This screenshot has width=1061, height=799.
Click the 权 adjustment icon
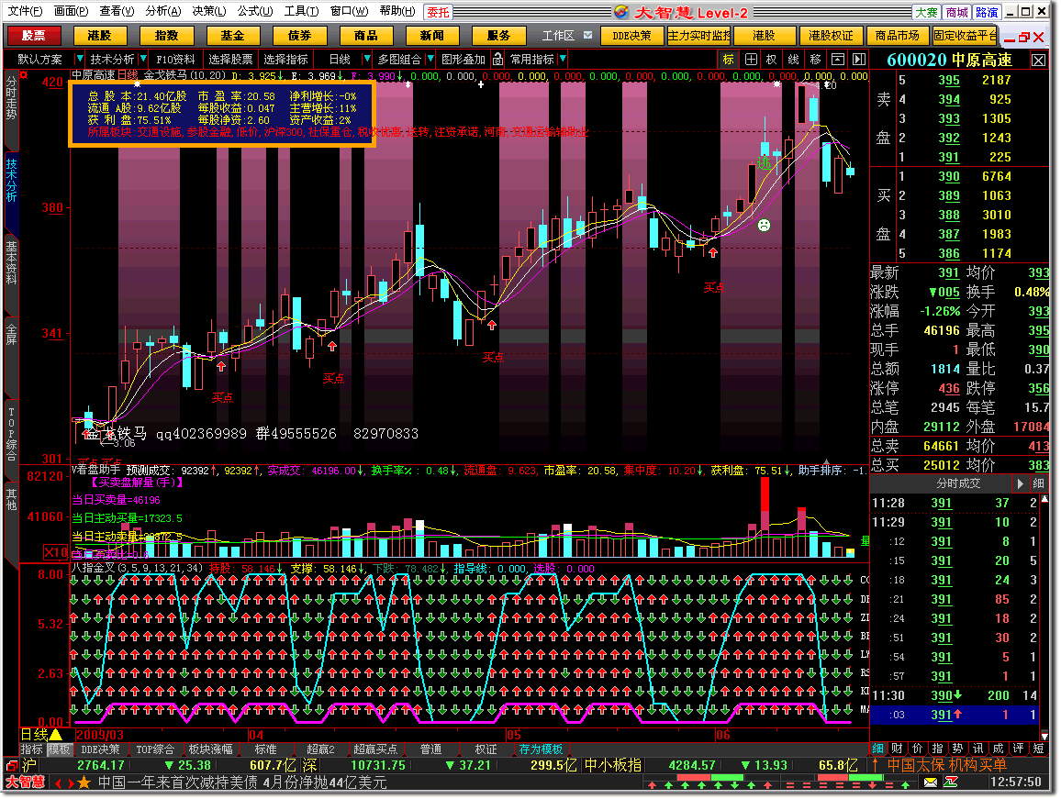coord(771,60)
